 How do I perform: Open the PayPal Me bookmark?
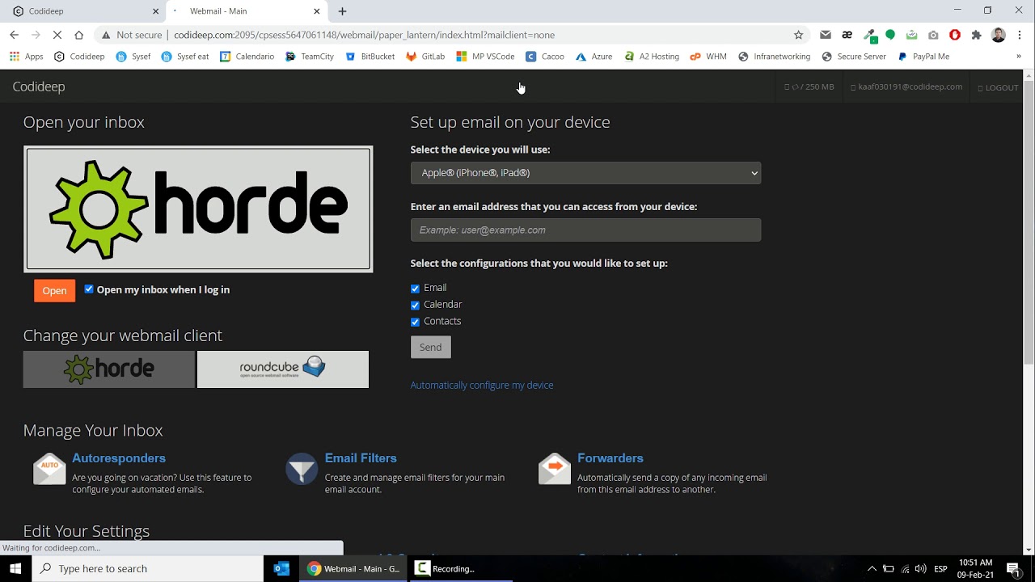[923, 57]
